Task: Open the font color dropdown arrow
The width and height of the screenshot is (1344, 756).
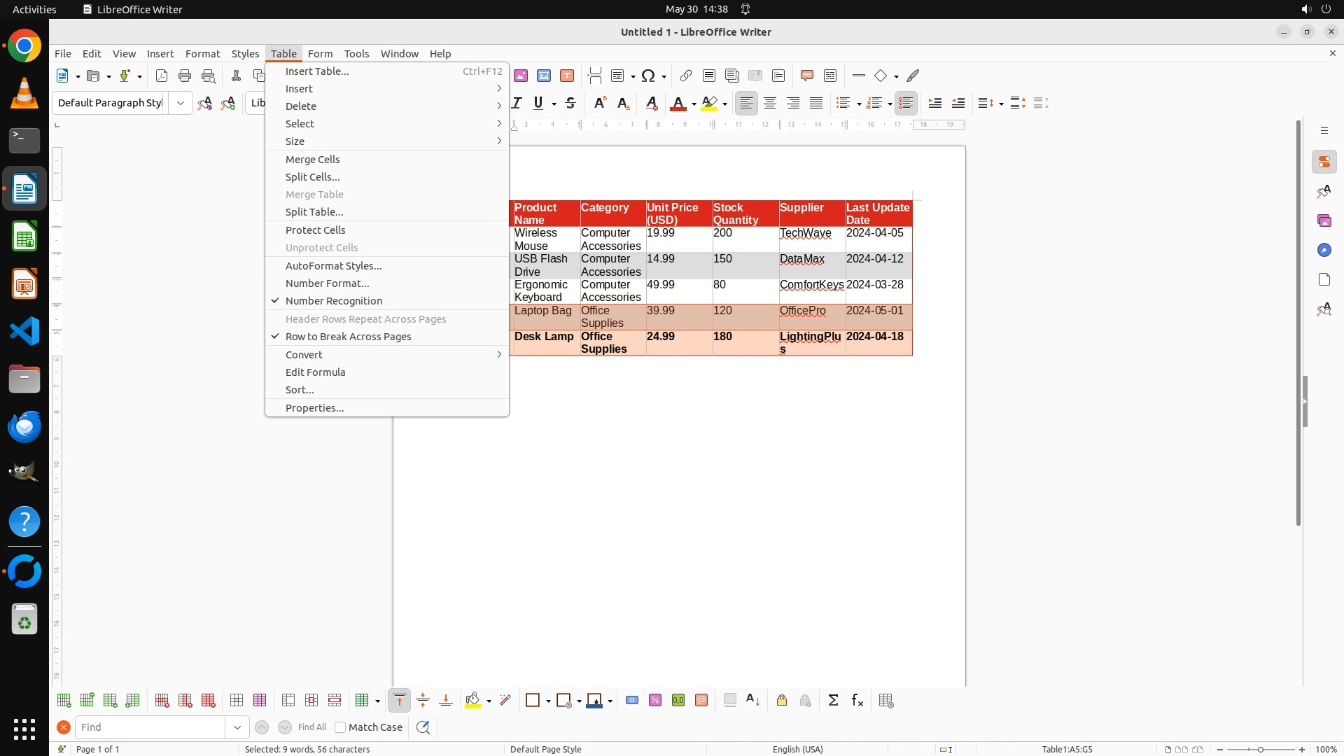Action: coord(694,104)
